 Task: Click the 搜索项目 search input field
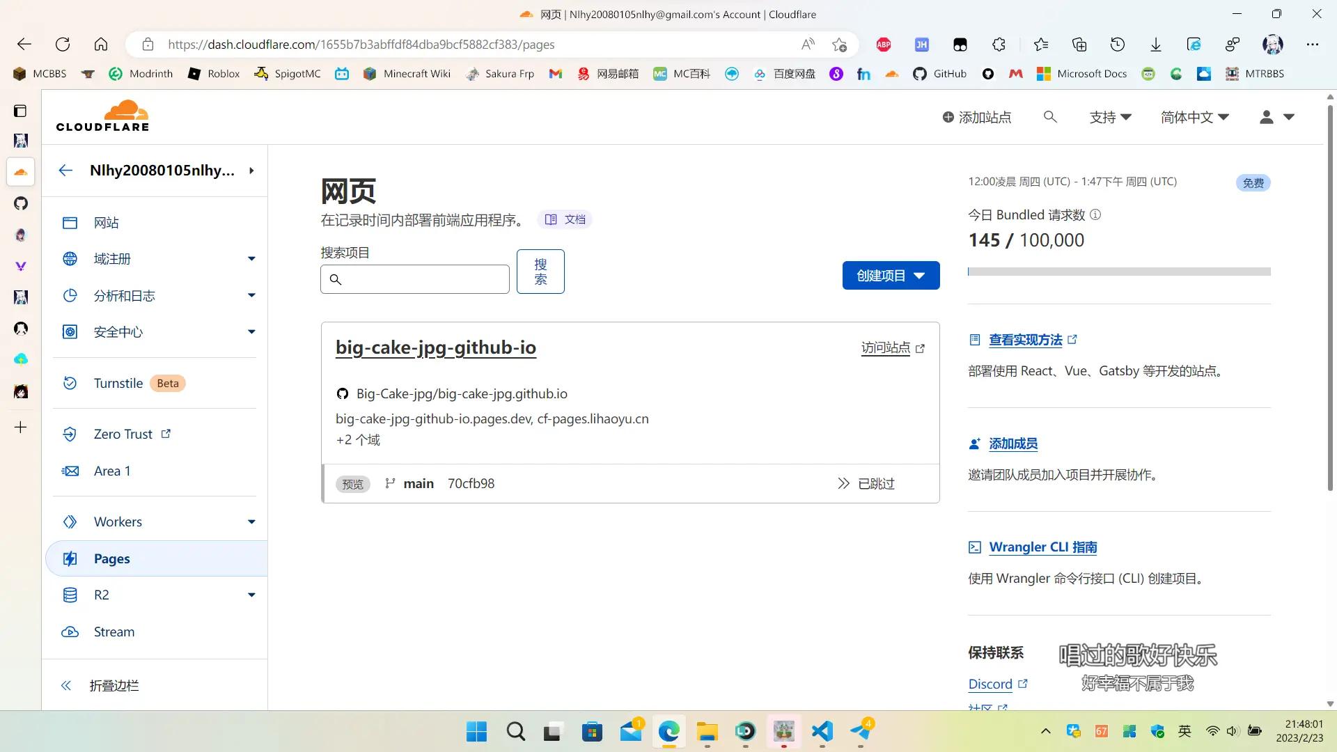pyautogui.click(x=425, y=279)
